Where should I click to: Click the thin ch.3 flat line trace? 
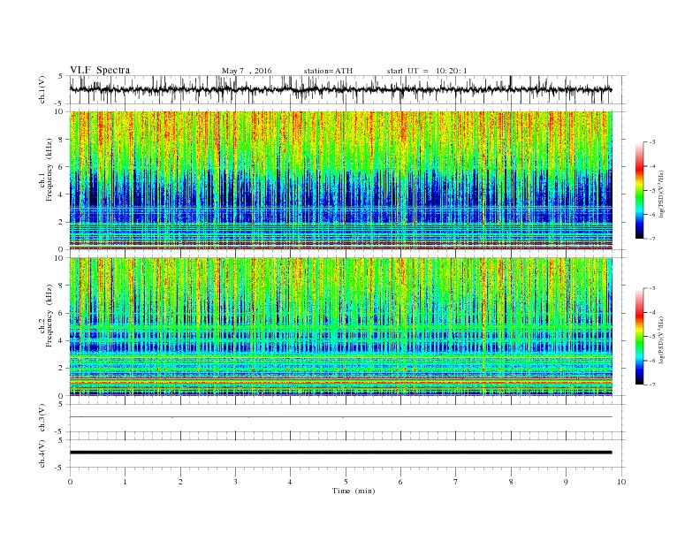pos(340,417)
